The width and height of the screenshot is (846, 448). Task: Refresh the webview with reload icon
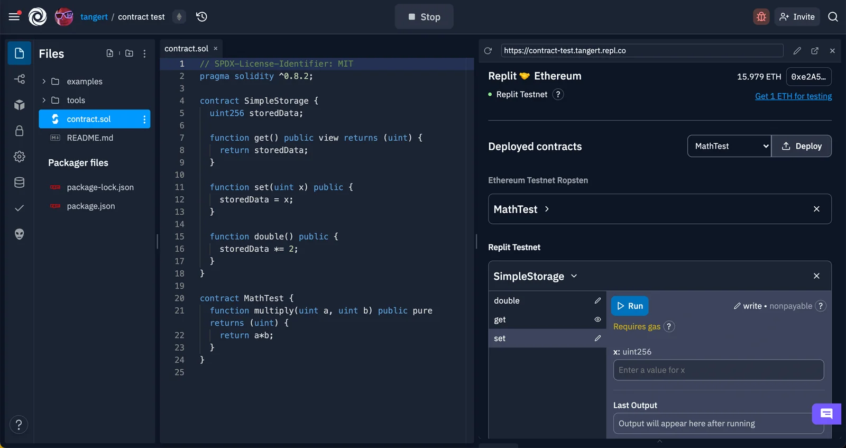click(488, 51)
